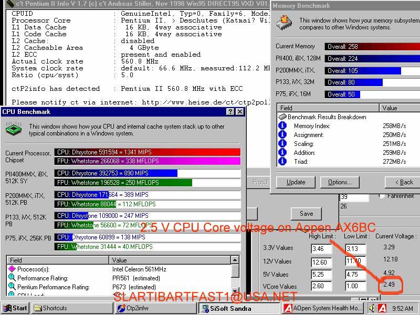Click the 'P673 (estimated)' value
Viewport: 420px width, 315px height.
tap(134, 287)
